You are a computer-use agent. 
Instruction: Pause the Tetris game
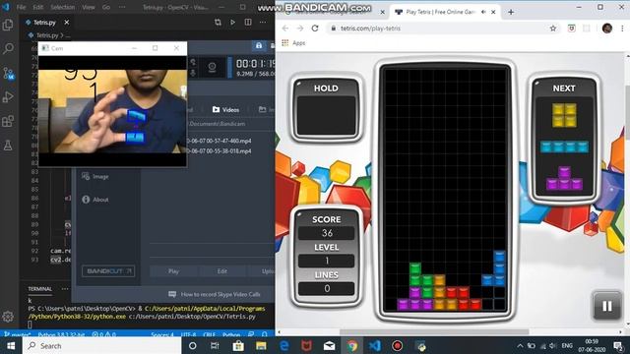tap(607, 306)
